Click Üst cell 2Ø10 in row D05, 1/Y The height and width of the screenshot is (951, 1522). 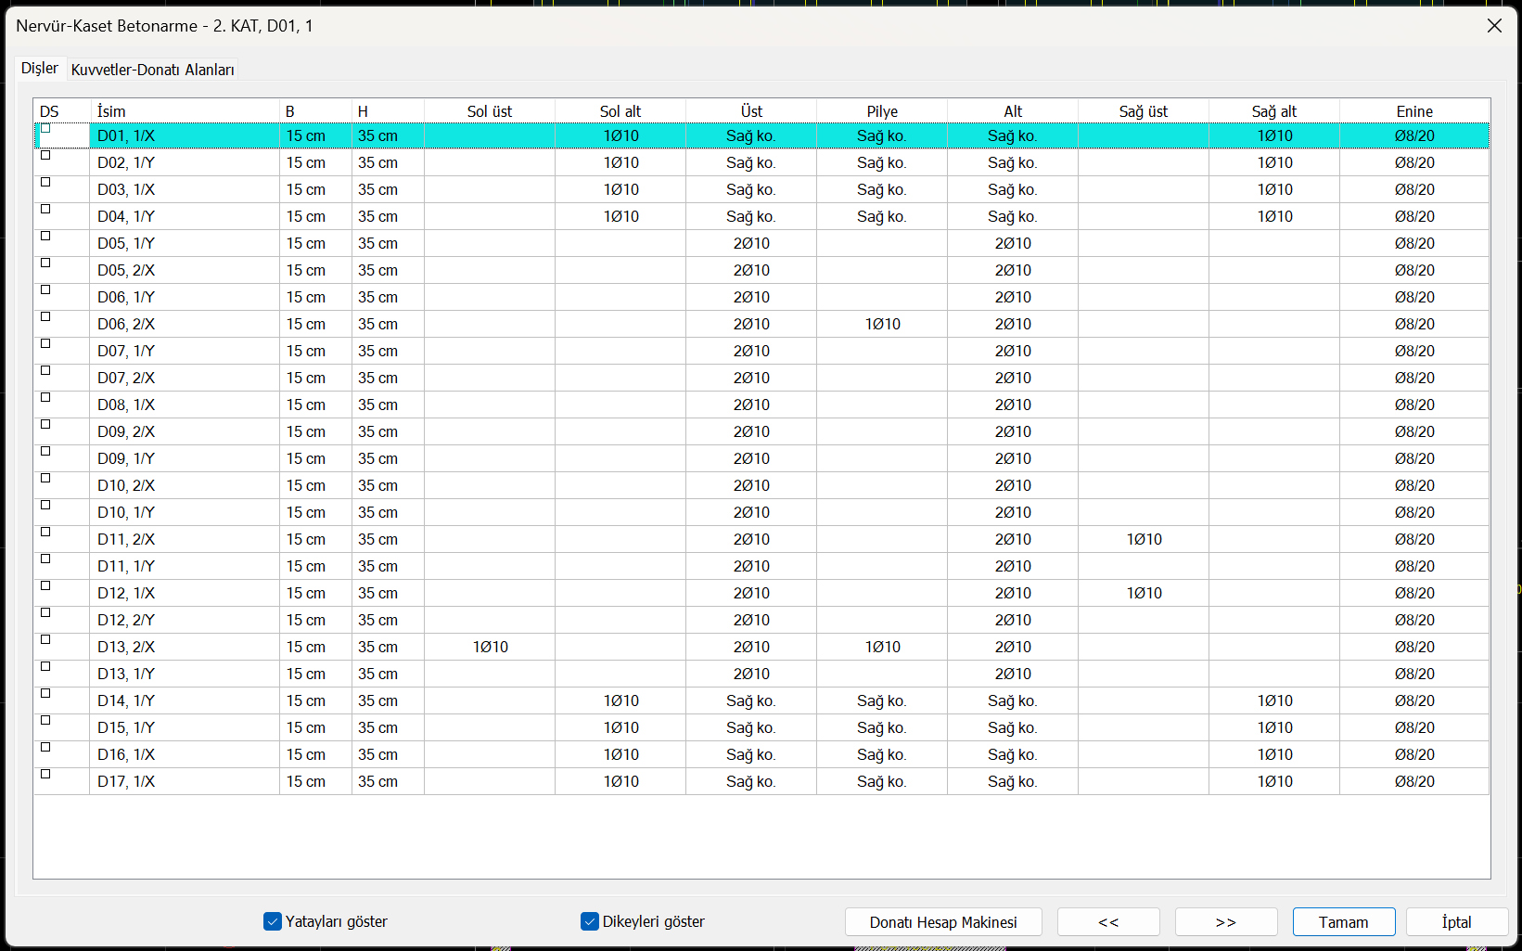point(751,243)
